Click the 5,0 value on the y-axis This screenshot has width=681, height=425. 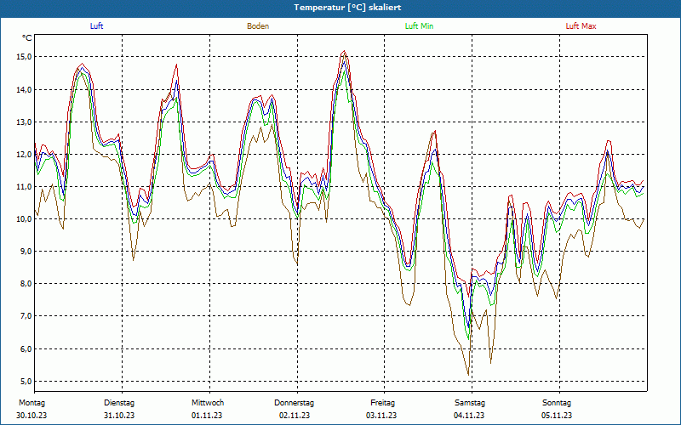tap(24, 382)
